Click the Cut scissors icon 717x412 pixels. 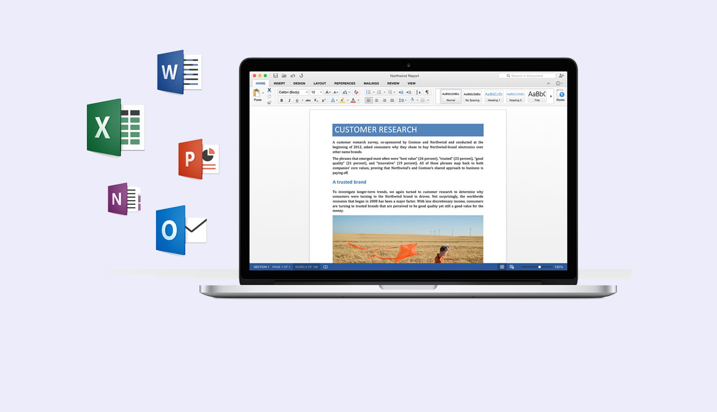pos(269,90)
